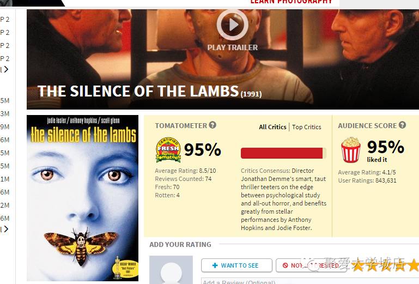Open the Tomatometer help question mark
419x284 pixels.
click(x=212, y=125)
